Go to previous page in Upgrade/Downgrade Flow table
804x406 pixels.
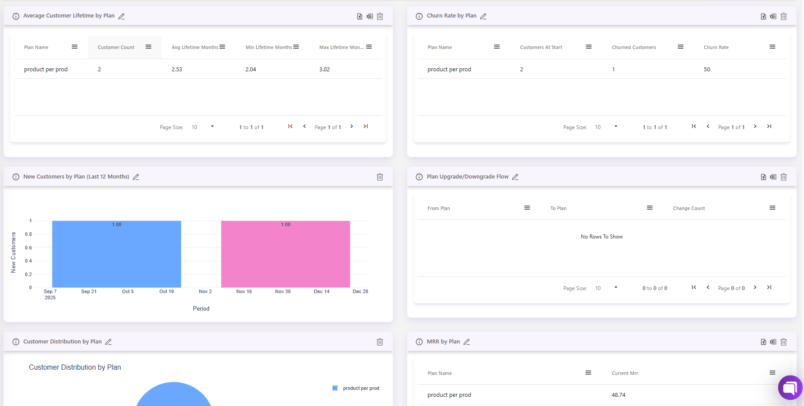(x=708, y=287)
